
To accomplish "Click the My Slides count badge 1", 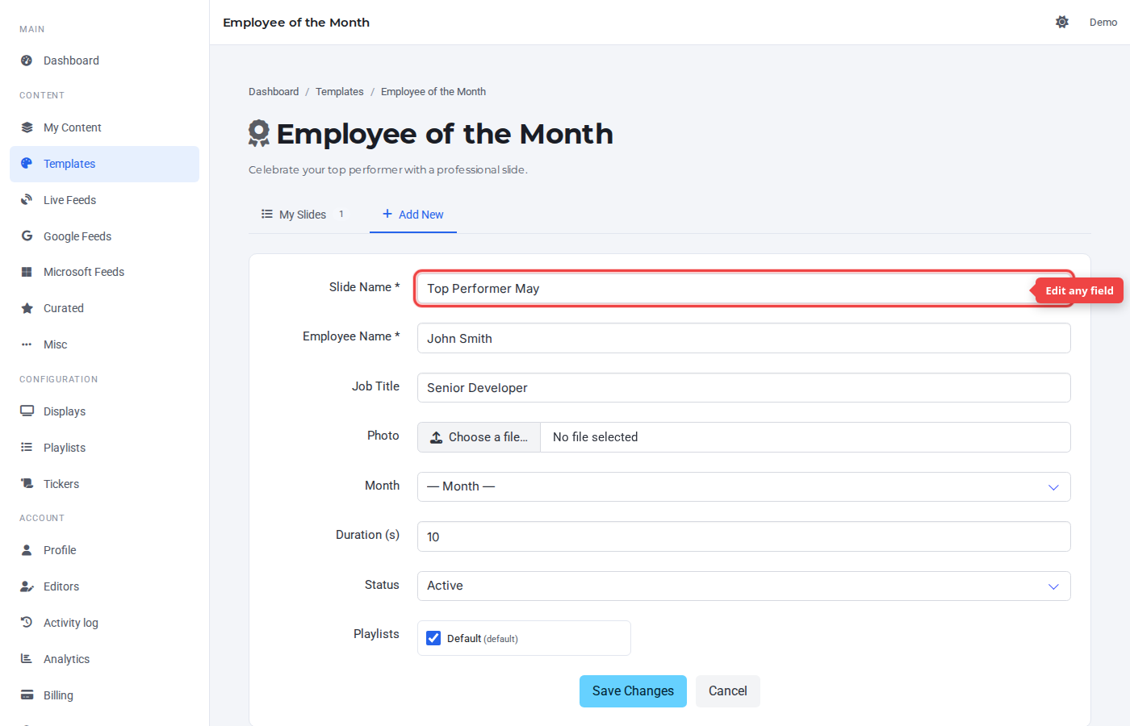I will click(341, 214).
